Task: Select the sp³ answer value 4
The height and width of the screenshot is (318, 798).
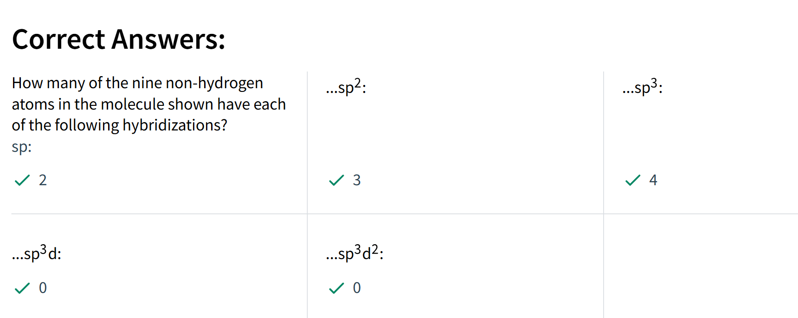Action: [653, 180]
